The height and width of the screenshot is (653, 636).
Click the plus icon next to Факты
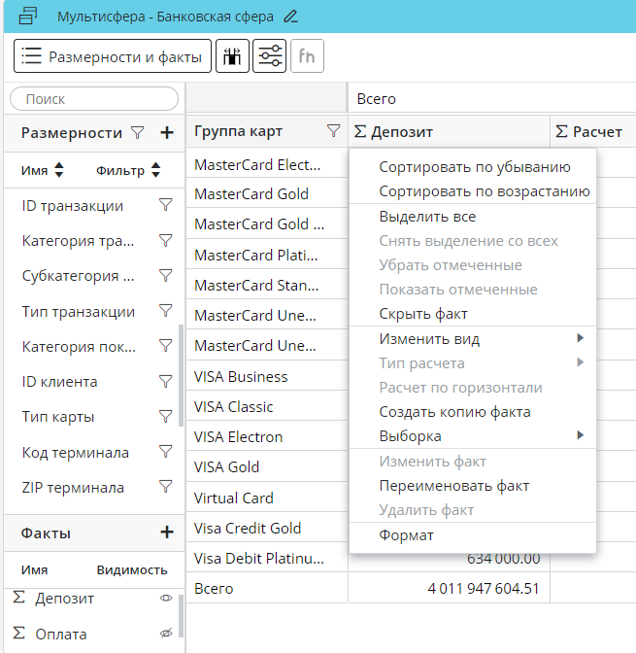(x=166, y=533)
